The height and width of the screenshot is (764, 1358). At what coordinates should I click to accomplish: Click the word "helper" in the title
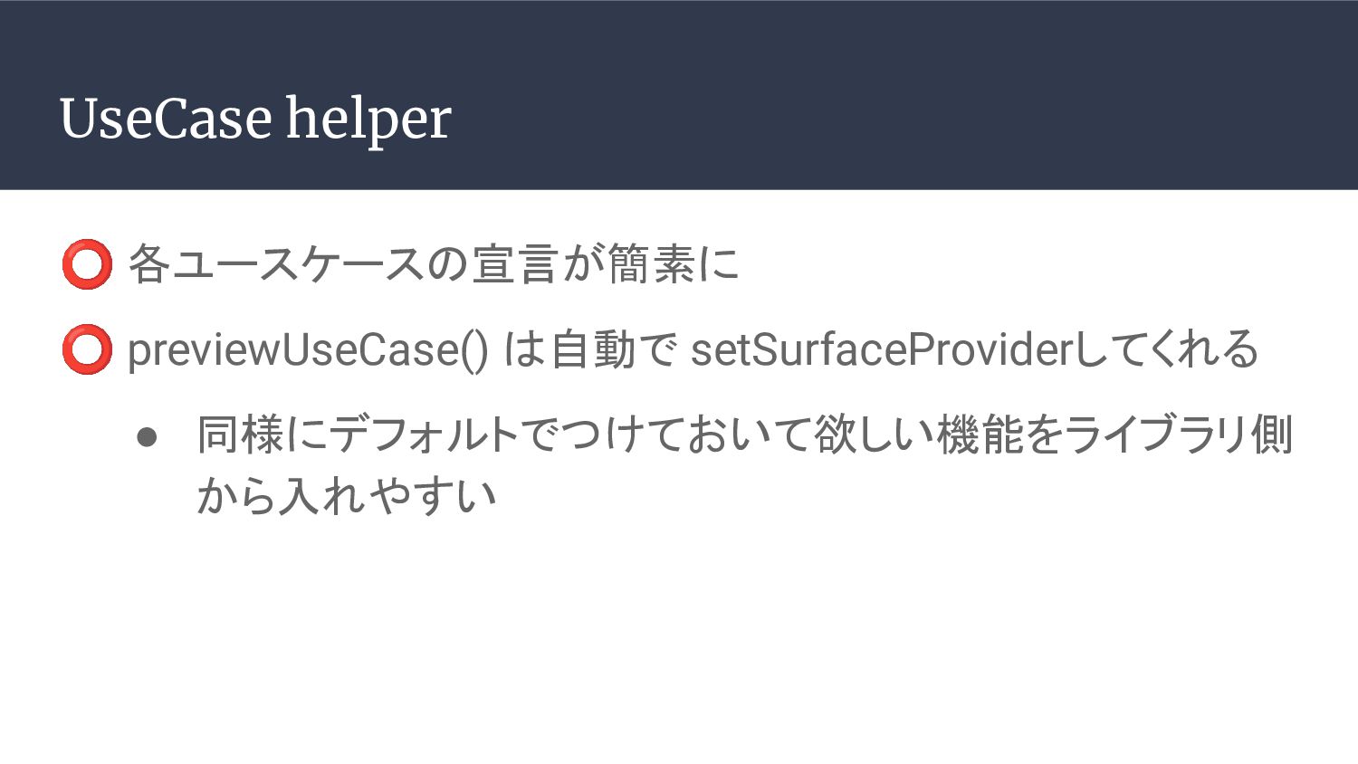(x=368, y=119)
